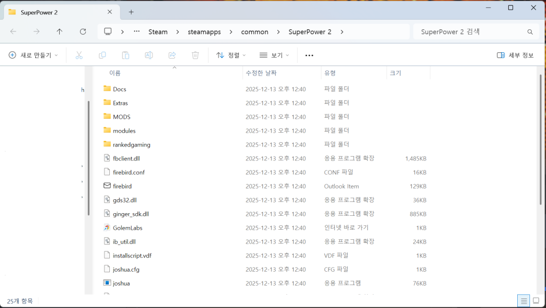The height and width of the screenshot is (308, 546).
Task: Click the Share icon in toolbar
Action: (172, 55)
